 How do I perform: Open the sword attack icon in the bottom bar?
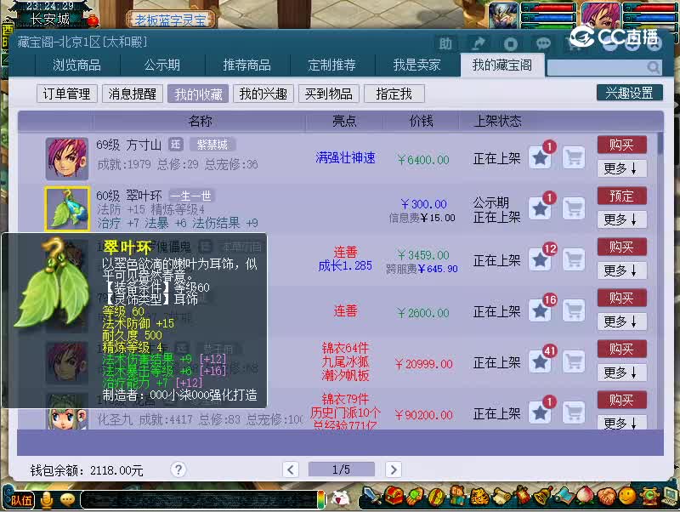pyautogui.click(x=371, y=497)
